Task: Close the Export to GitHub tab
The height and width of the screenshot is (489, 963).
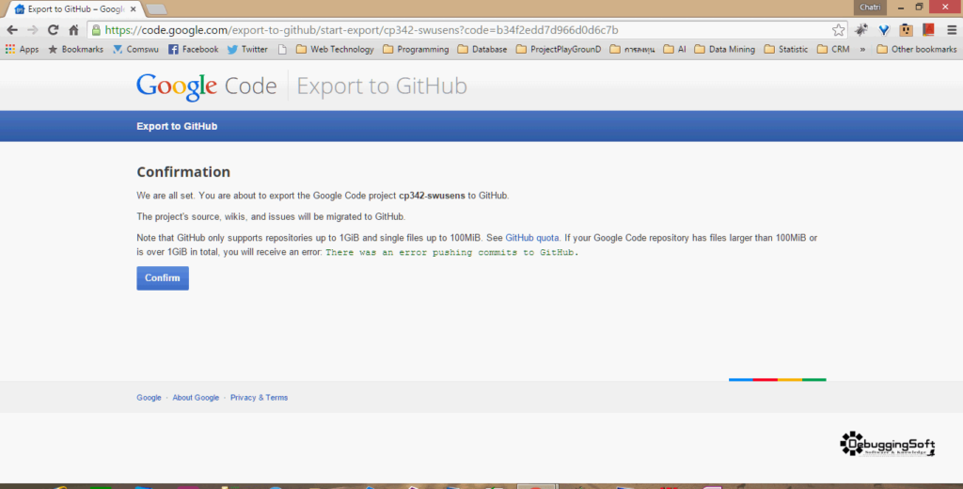Action: pos(134,9)
